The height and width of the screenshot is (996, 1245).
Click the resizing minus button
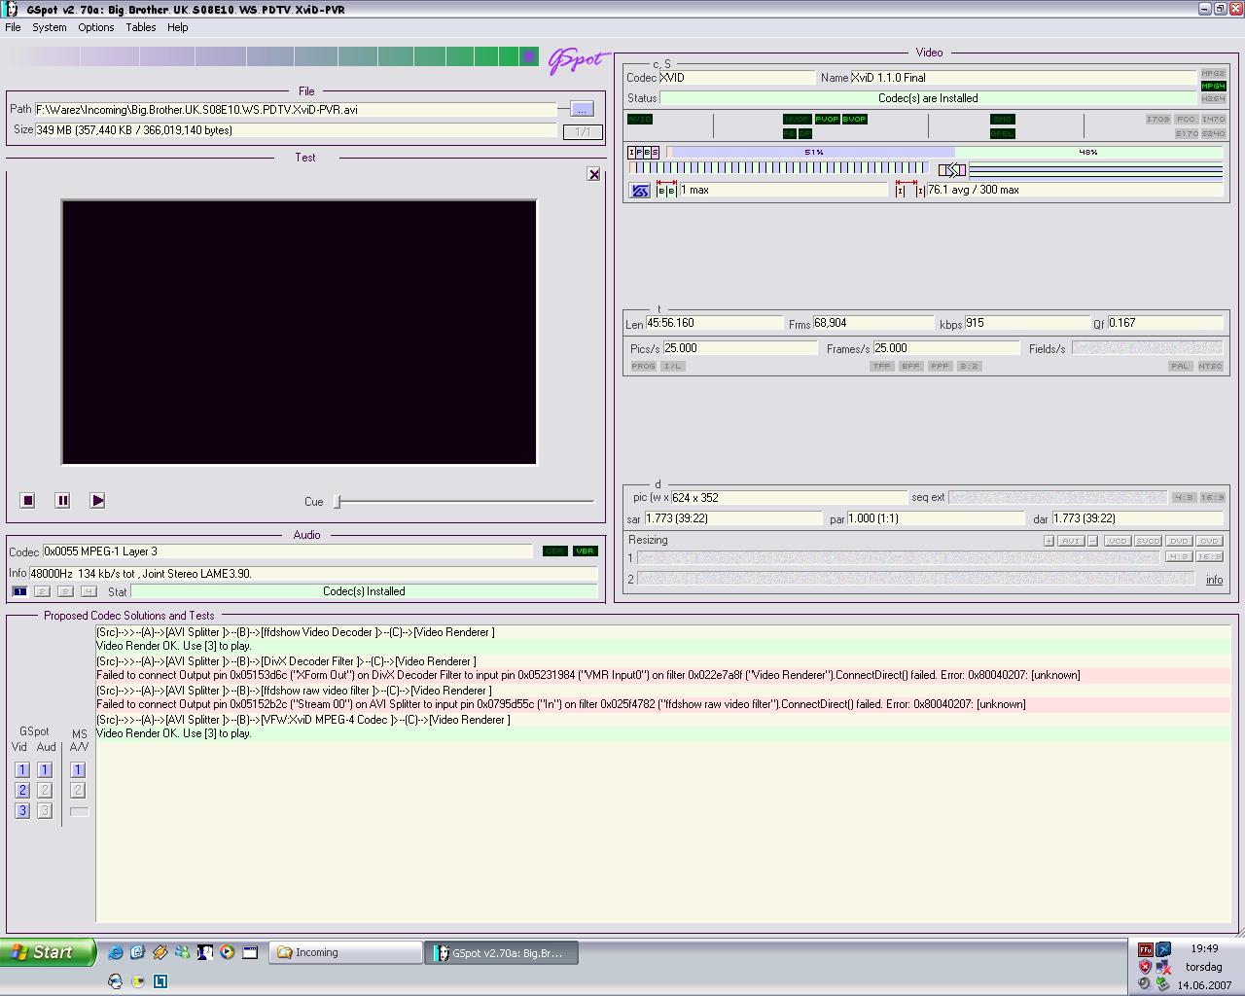[x=1092, y=541]
